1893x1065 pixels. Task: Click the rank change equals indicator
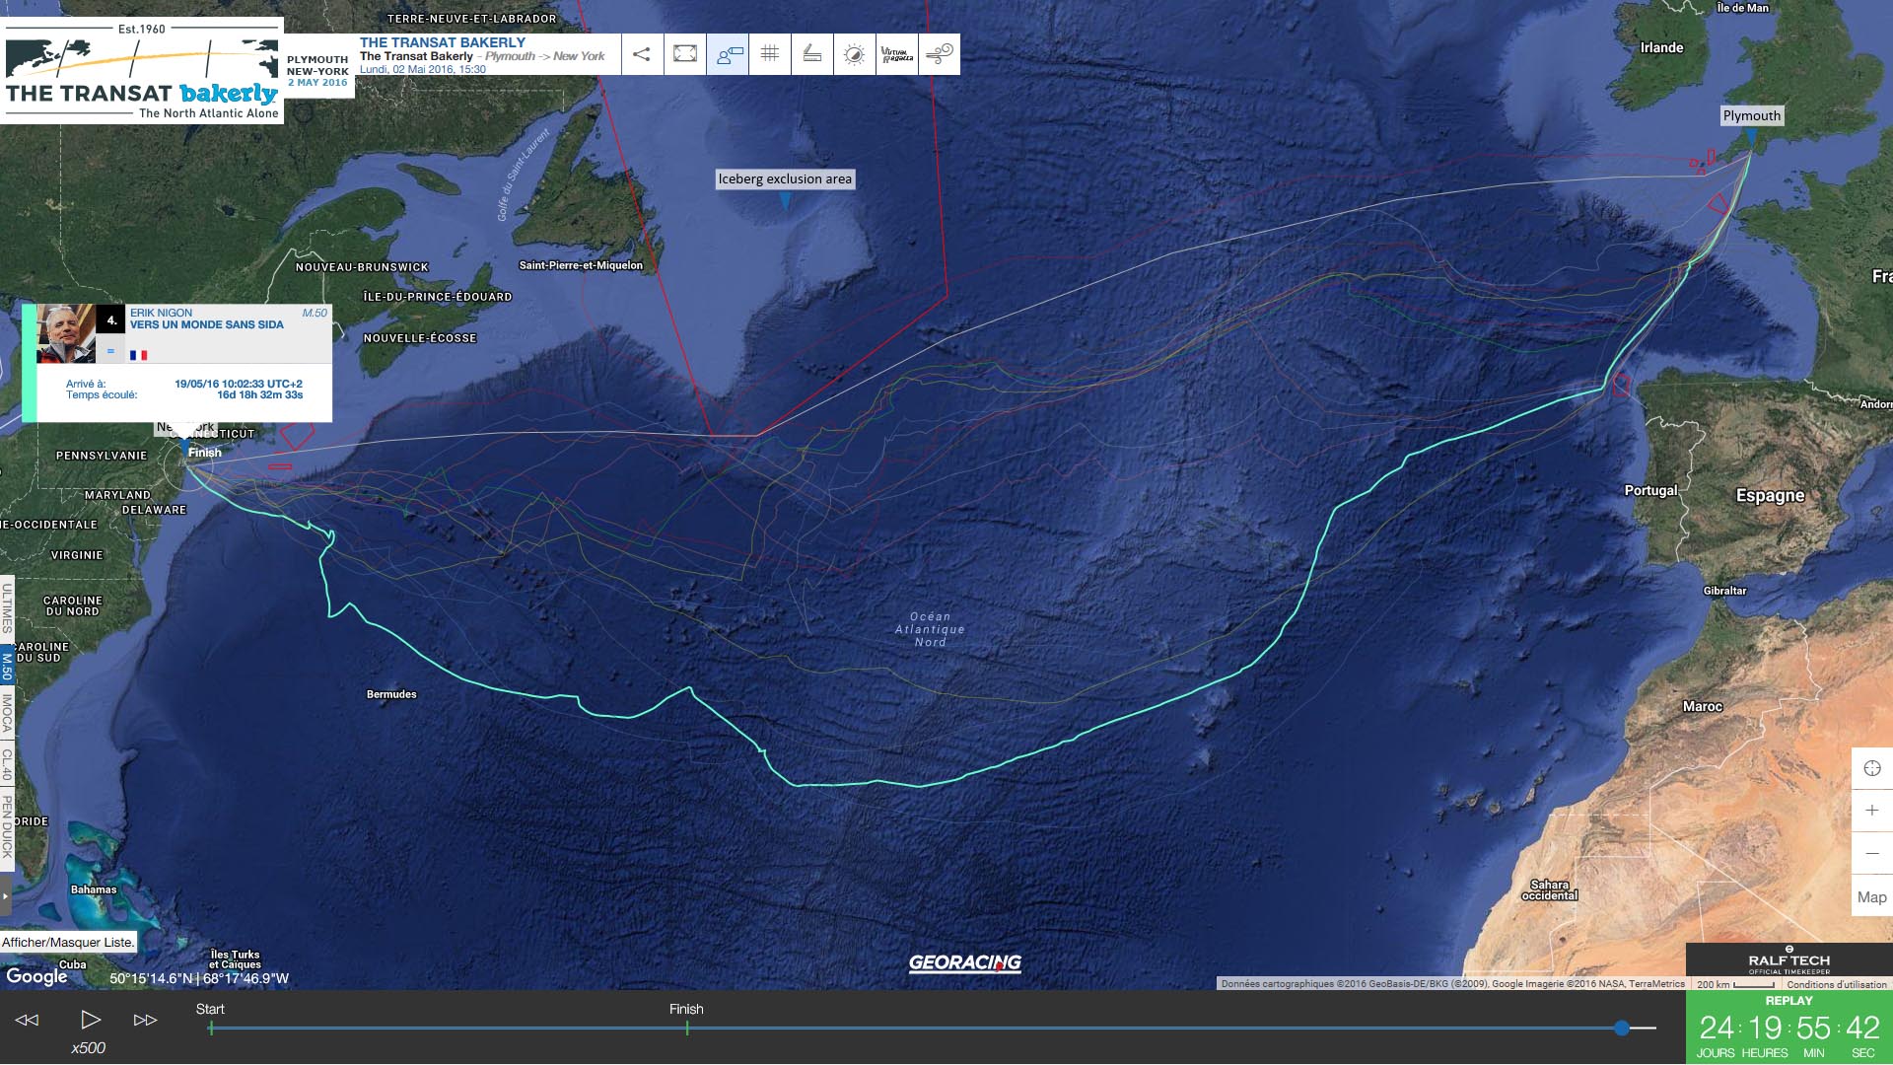coord(110,351)
